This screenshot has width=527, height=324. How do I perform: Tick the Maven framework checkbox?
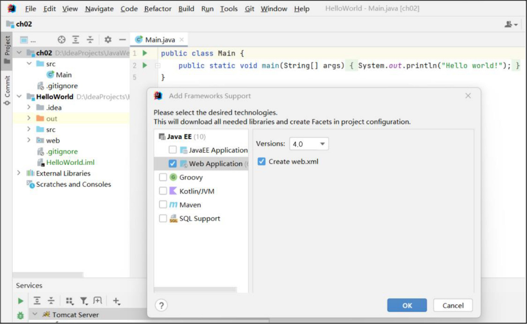163,205
